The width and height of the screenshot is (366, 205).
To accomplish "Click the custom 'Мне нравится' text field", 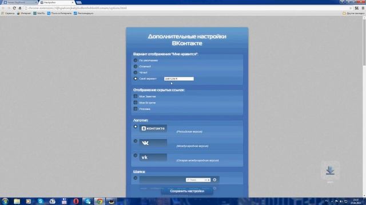I will 179,79.
